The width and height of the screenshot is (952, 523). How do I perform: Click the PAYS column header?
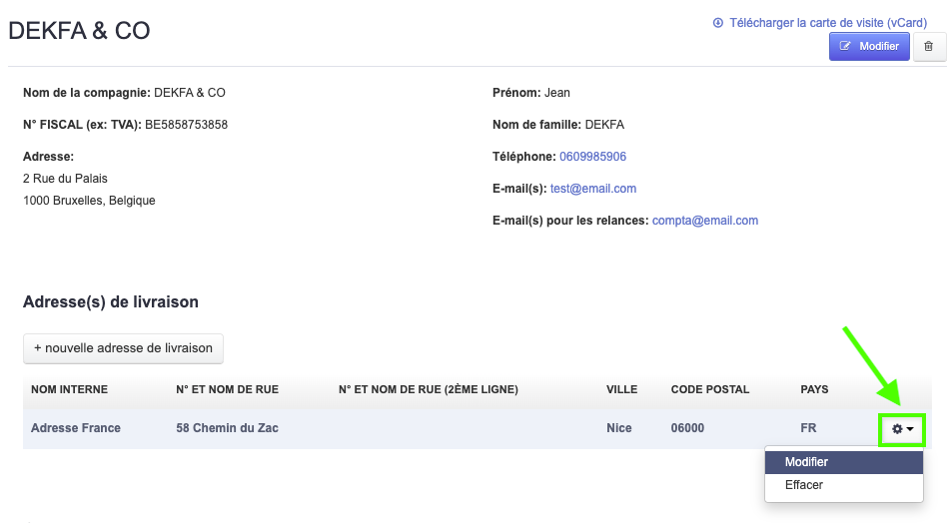point(814,389)
